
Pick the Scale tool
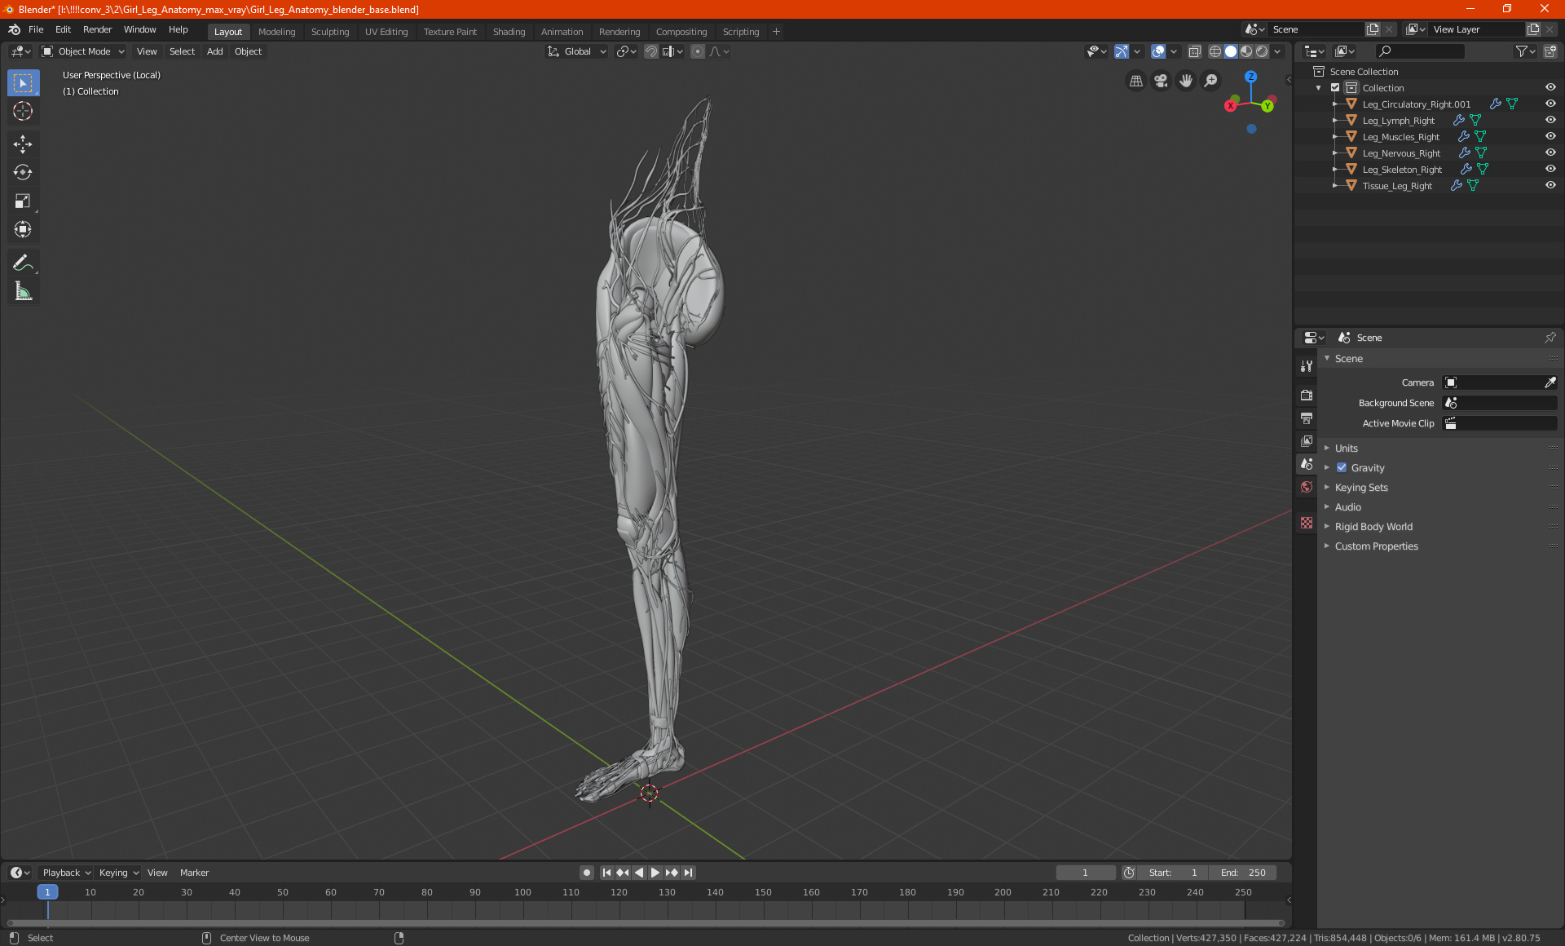23,201
